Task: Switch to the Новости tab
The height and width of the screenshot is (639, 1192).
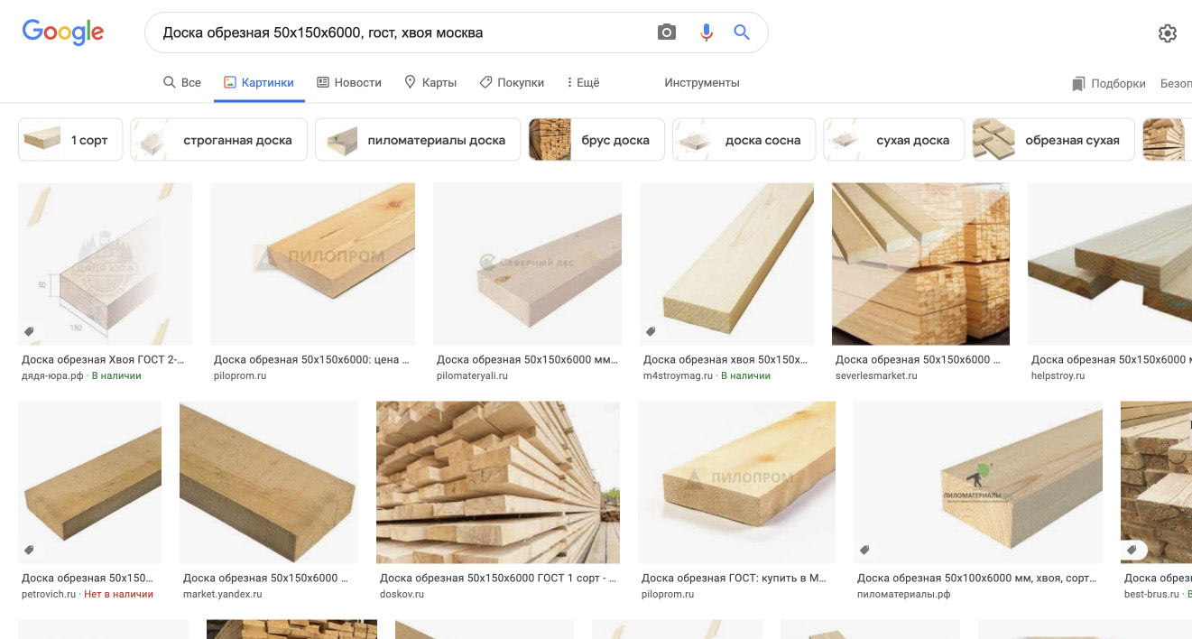Action: (x=349, y=81)
